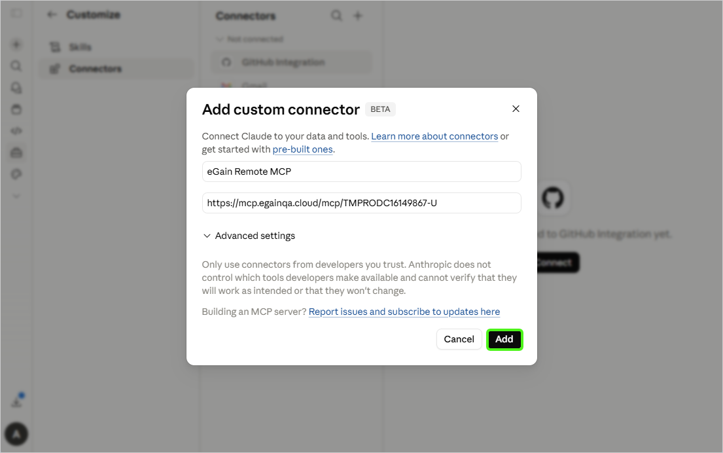Image resolution: width=723 pixels, height=453 pixels.
Task: Click the download icon with blue dot
Action: pyautogui.click(x=17, y=401)
